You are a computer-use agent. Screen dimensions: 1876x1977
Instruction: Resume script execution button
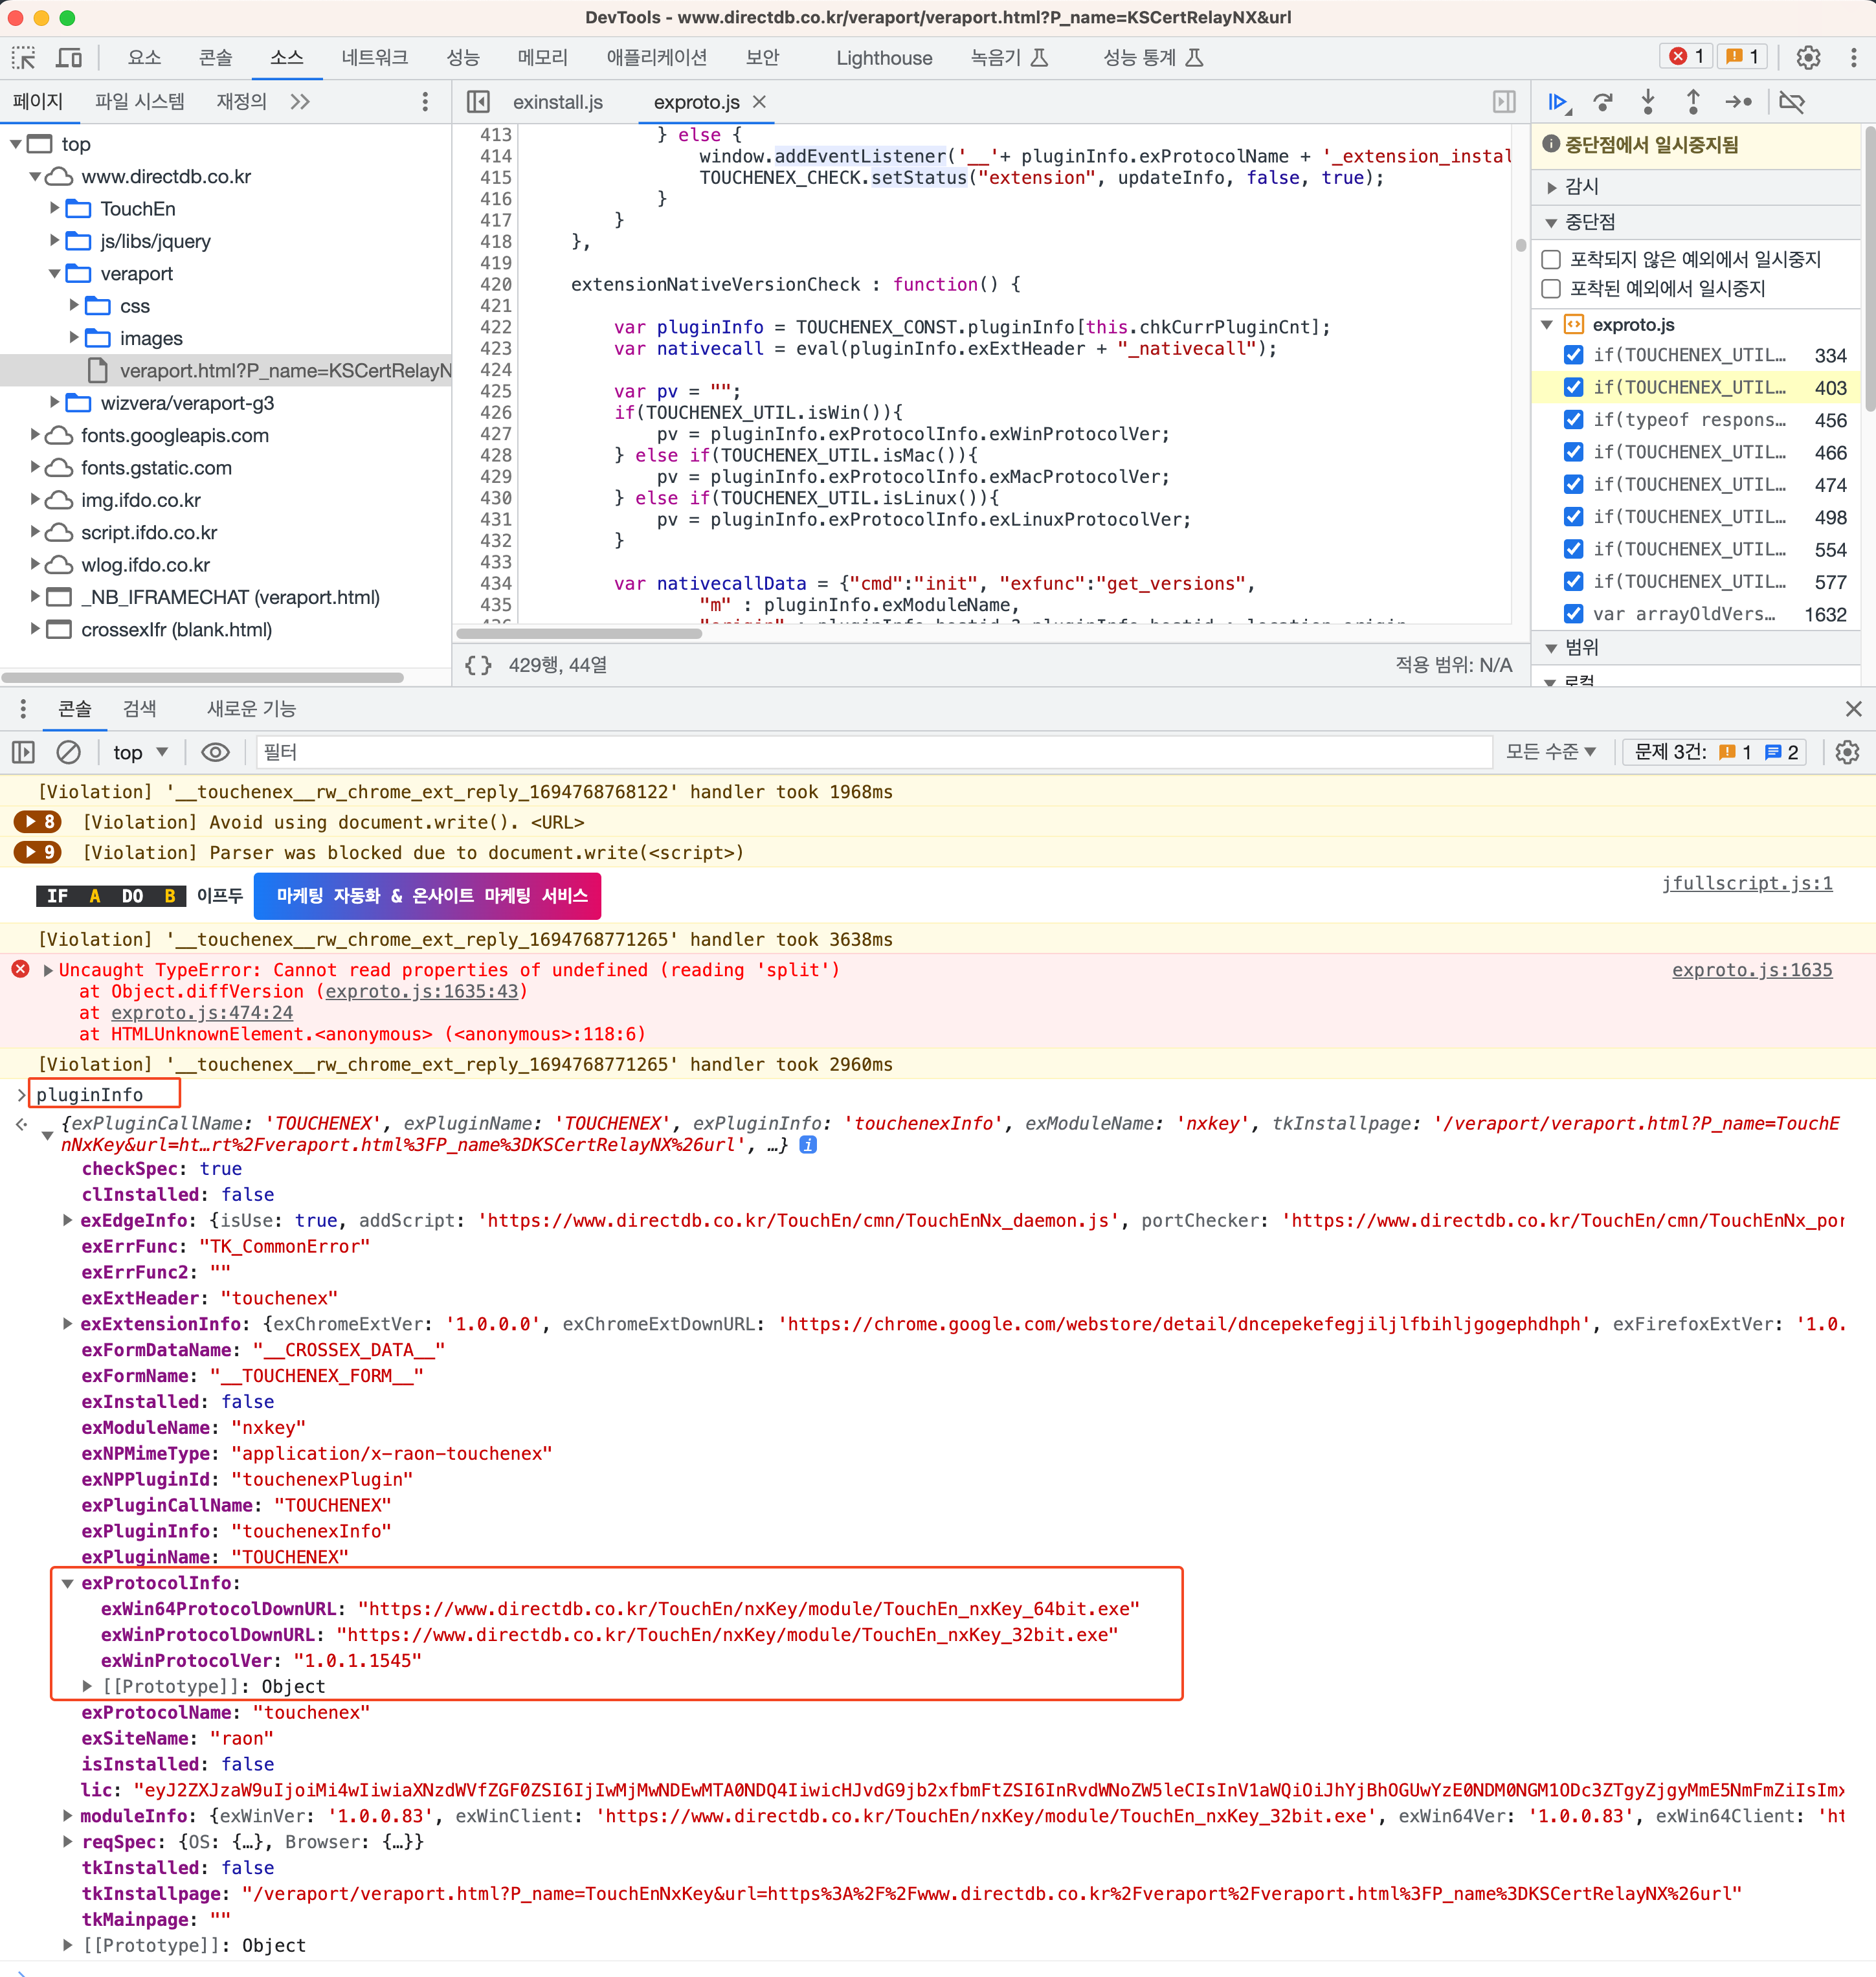click(1557, 102)
